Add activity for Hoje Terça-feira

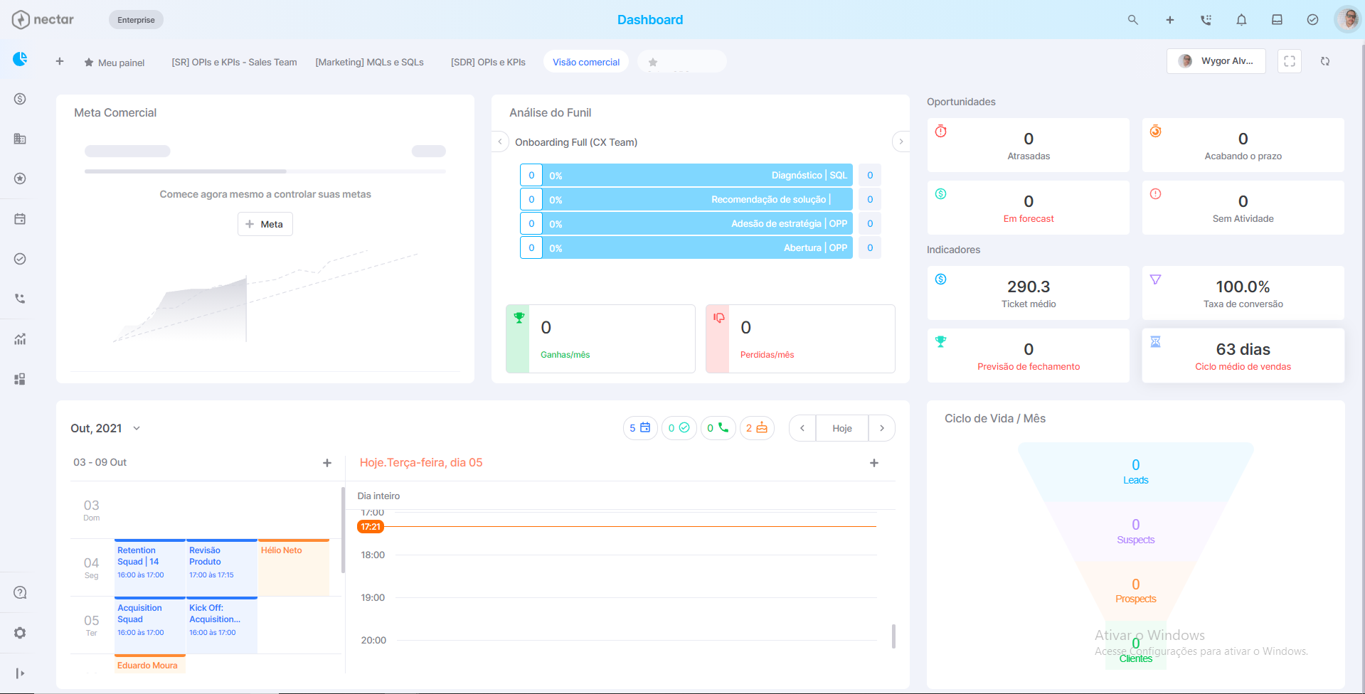[874, 463]
